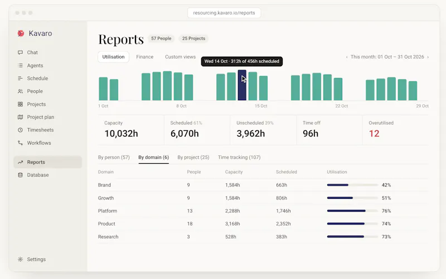
Task: Sort by the People column header
Action: pos(194,172)
